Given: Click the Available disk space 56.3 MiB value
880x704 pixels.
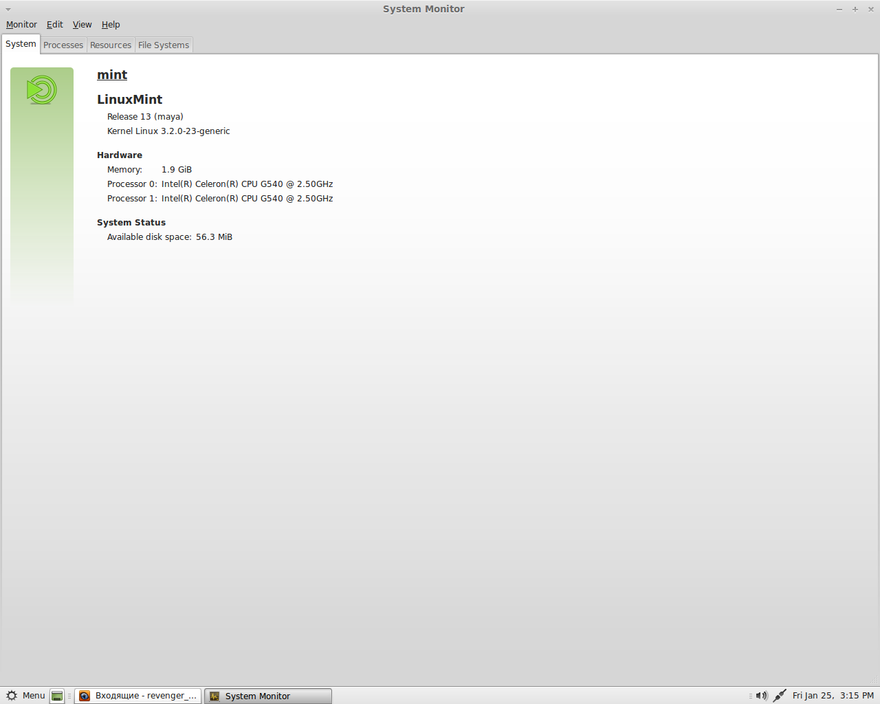Looking at the screenshot, I should pos(214,237).
